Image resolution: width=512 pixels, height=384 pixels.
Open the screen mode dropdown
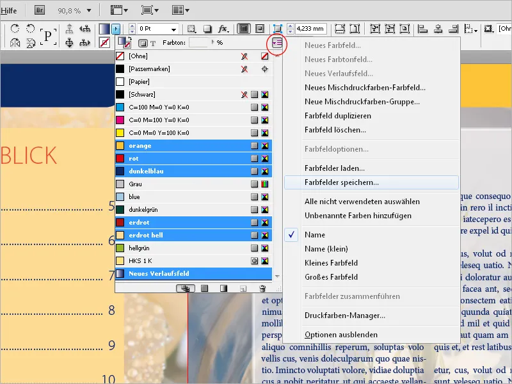click(x=150, y=10)
